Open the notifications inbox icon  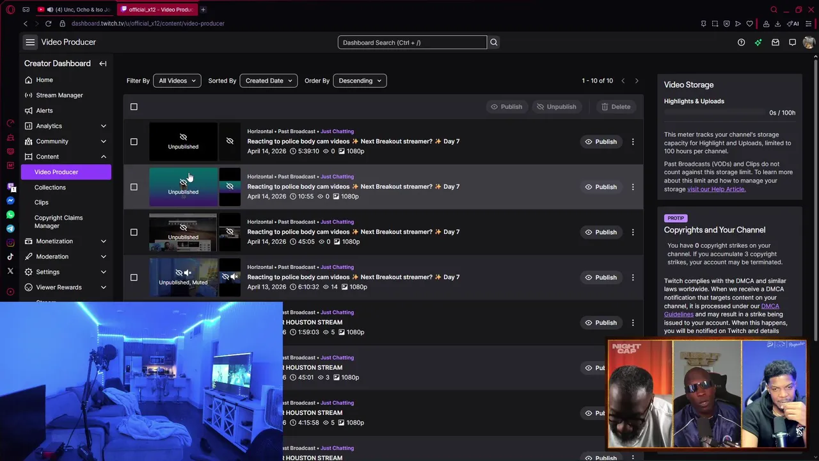pos(775,42)
